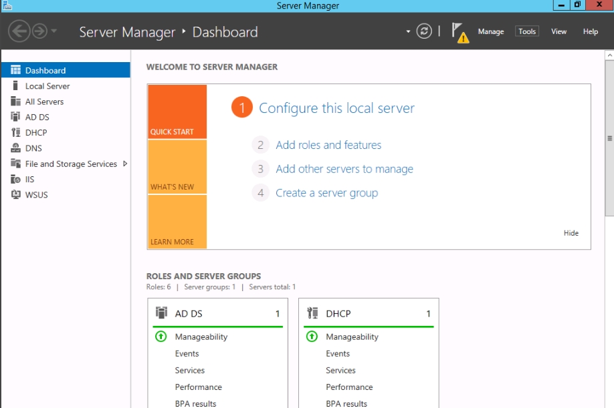The image size is (614, 408).
Task: Expand File and Storage Services arrow
Action: tap(125, 164)
